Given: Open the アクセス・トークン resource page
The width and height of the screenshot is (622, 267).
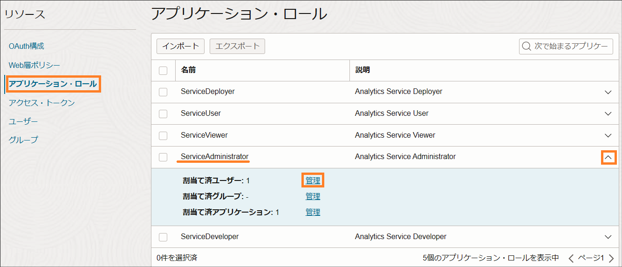Looking at the screenshot, I should pos(42,103).
